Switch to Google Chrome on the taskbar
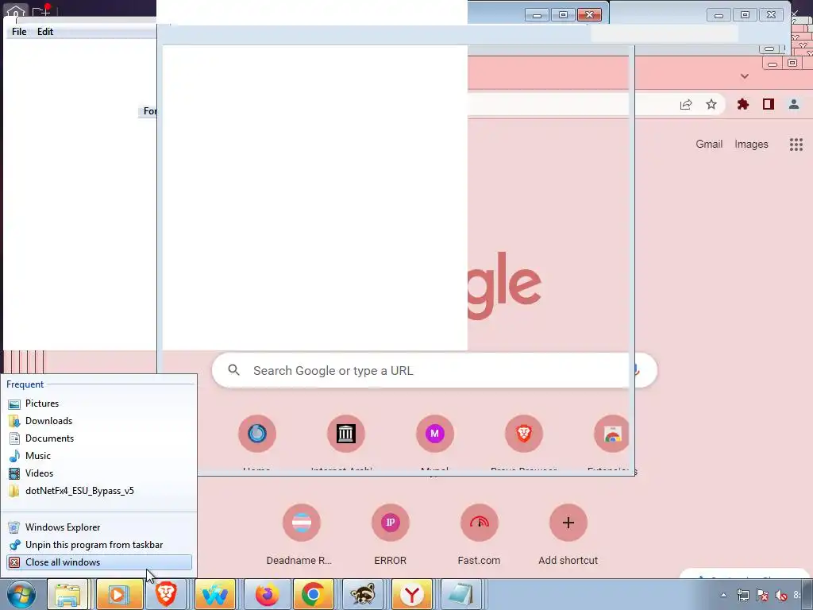 point(313,594)
